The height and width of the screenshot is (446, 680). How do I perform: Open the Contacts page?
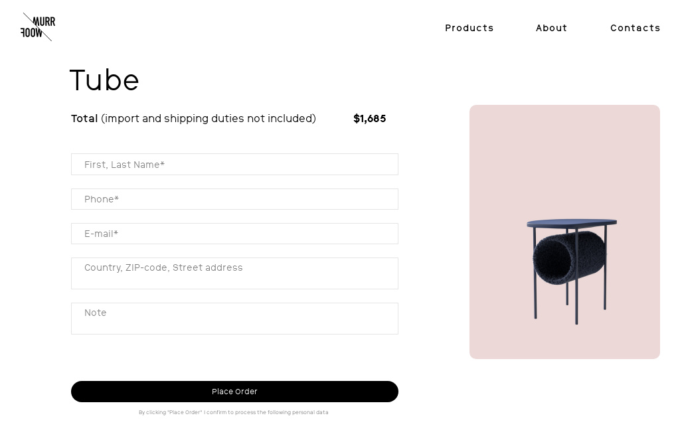(x=636, y=28)
